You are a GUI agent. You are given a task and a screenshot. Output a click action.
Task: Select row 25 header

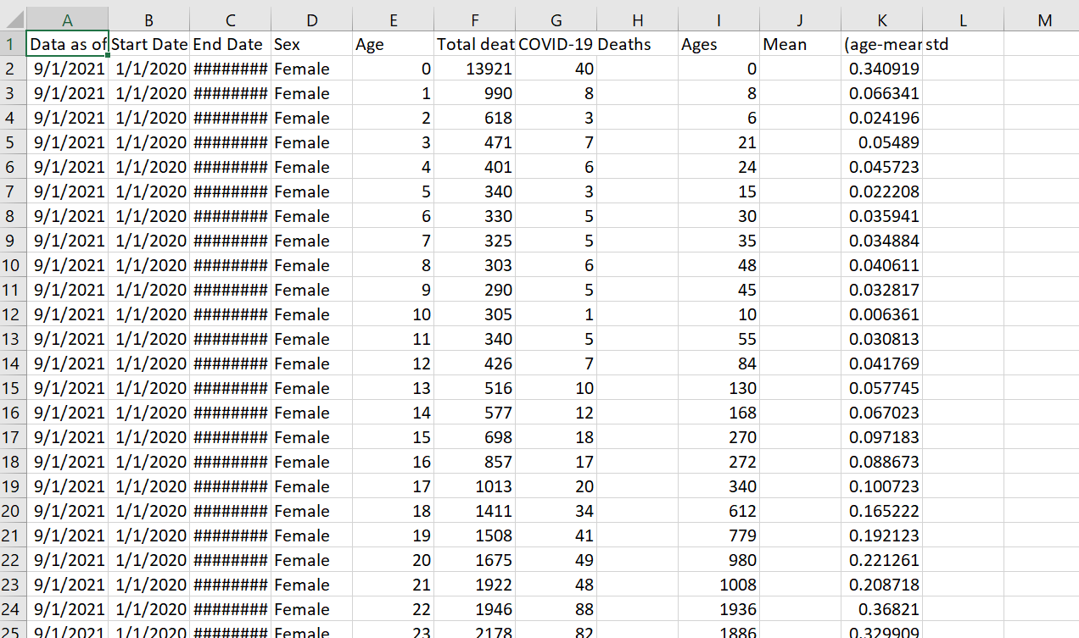[x=12, y=631]
